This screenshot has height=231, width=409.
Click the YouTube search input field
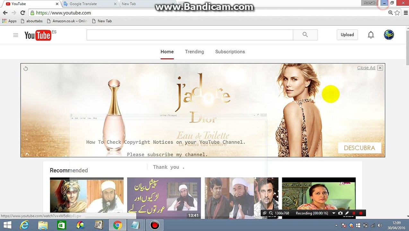click(190, 35)
